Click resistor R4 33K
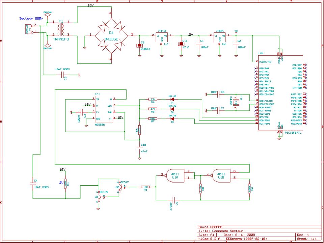 coord(153,99)
